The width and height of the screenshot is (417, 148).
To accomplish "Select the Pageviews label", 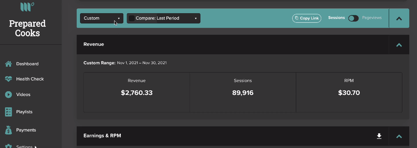I will pos(372,18).
